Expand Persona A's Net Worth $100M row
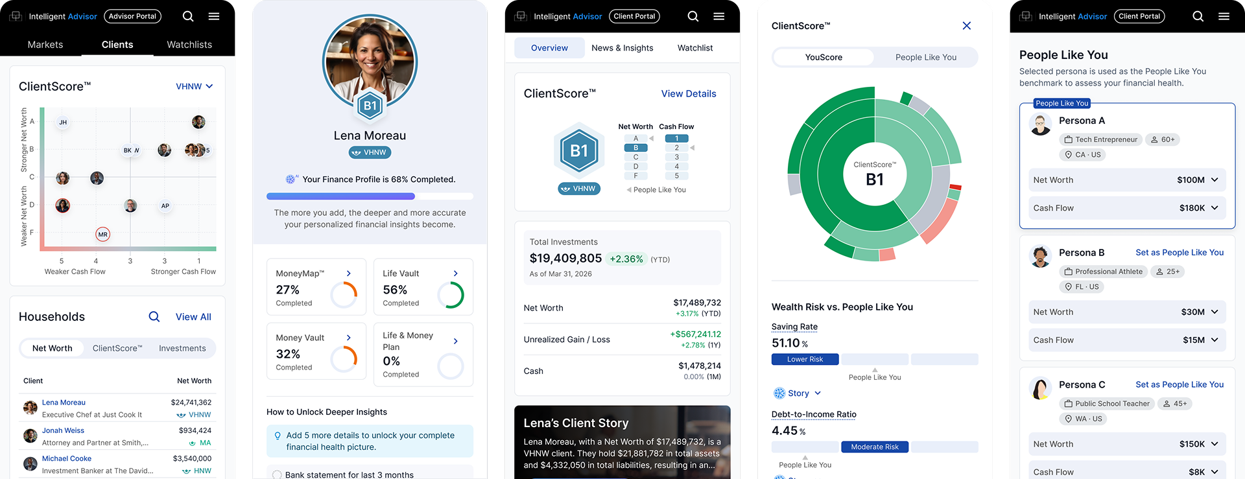This screenshot has height=479, width=1245. [x=1127, y=180]
